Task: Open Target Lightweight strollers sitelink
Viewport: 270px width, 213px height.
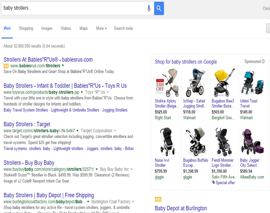Action: pos(68,149)
